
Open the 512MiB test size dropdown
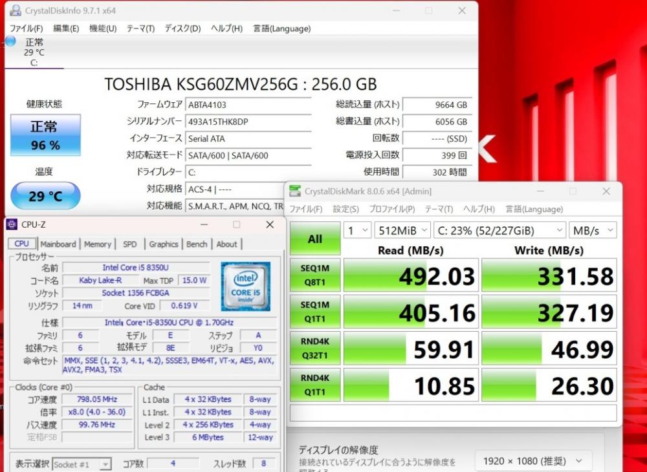402,230
